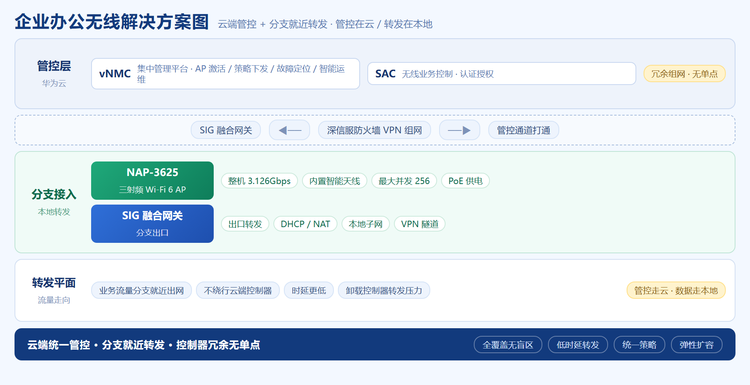The height and width of the screenshot is (385, 750).
Task: Click the 本地转发 sublabel
Action: pyautogui.click(x=54, y=212)
